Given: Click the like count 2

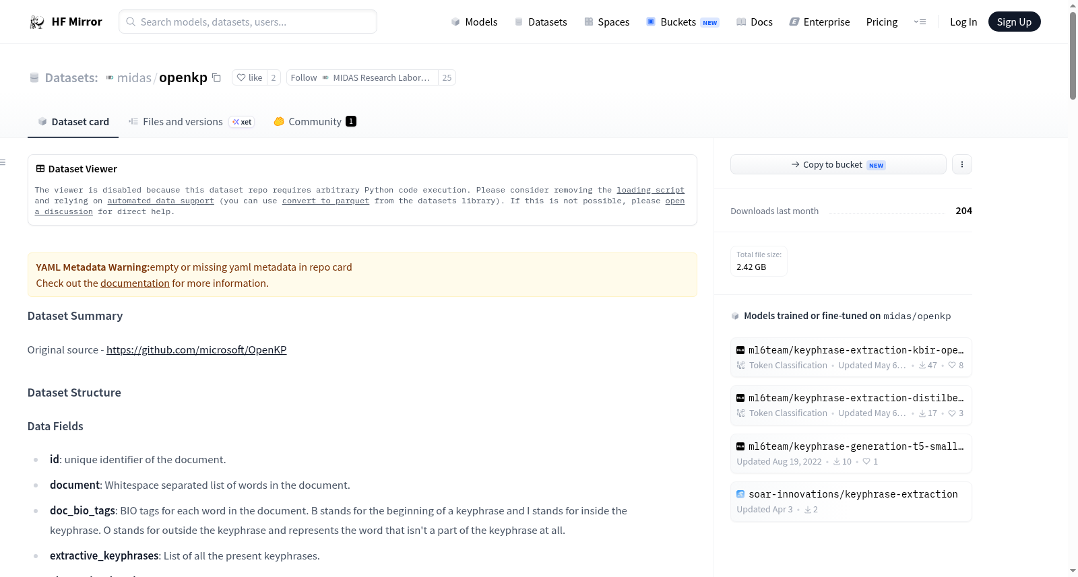Looking at the screenshot, I should click(x=274, y=77).
